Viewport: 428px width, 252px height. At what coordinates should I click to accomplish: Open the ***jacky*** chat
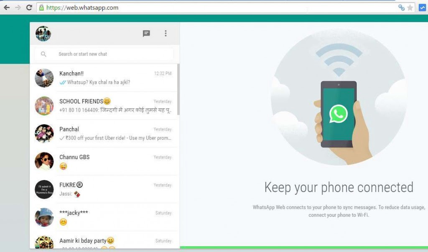104,217
